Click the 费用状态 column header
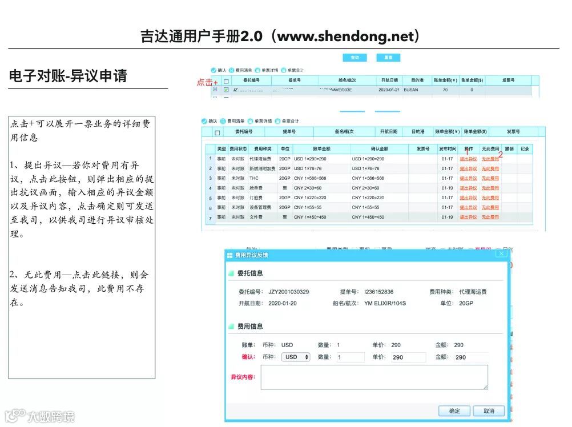Screen dimensions: 572x427 click(x=238, y=149)
